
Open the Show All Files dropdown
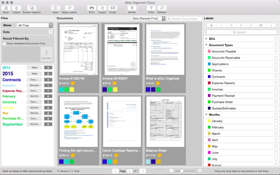click(x=34, y=25)
